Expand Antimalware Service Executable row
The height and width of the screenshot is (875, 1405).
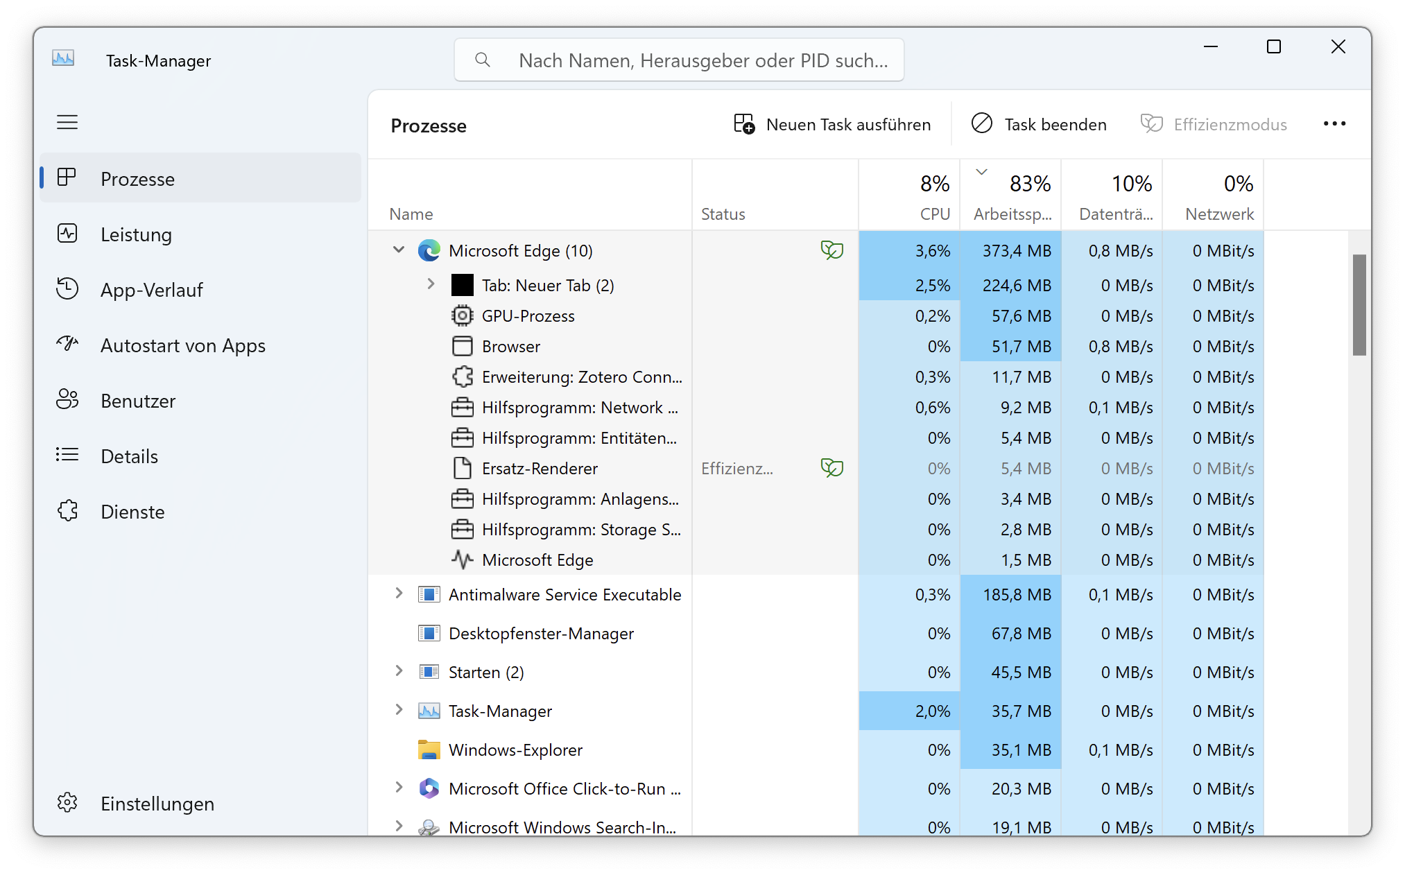pyautogui.click(x=399, y=593)
